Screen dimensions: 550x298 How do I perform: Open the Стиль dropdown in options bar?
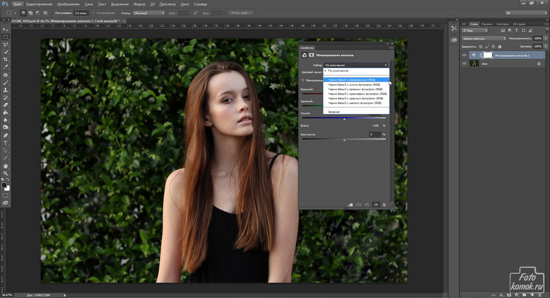[149, 13]
